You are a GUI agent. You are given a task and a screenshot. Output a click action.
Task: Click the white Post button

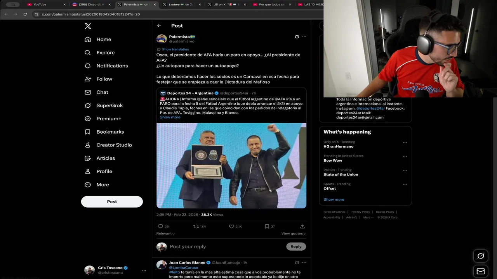pyautogui.click(x=112, y=201)
